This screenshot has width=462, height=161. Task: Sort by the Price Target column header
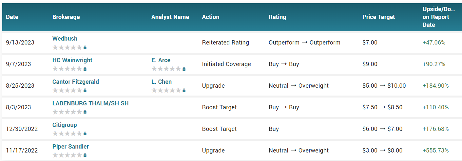(379, 17)
